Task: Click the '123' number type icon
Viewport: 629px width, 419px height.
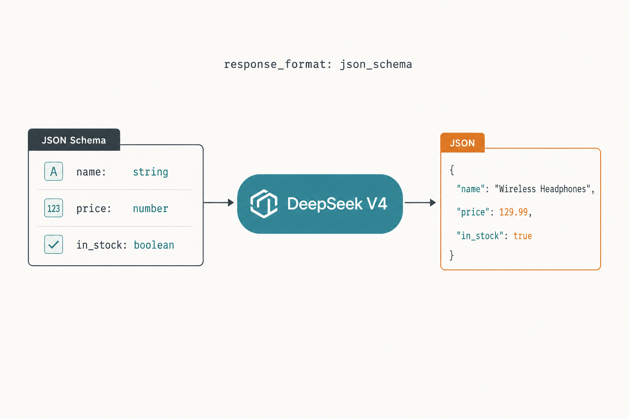Action: 54,208
